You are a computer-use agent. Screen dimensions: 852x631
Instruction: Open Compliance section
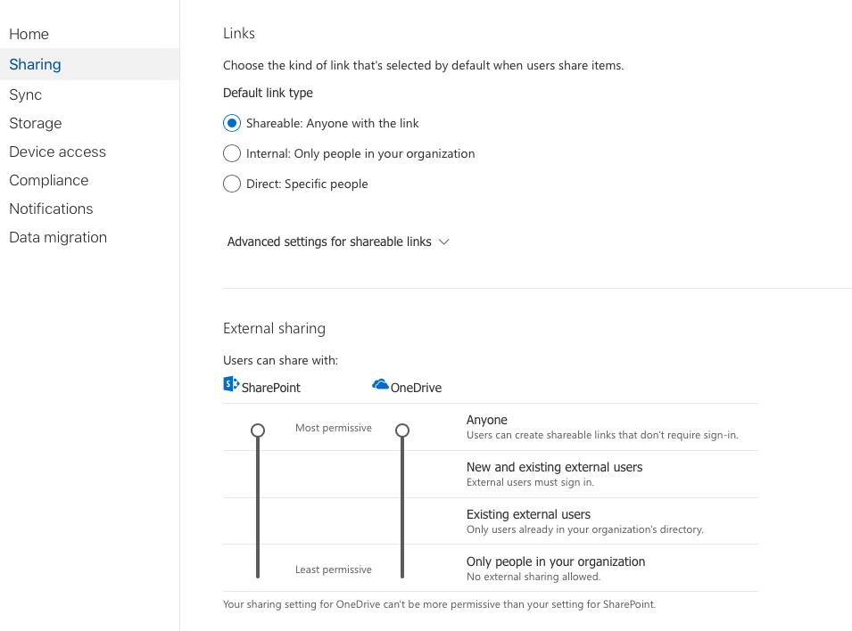pyautogui.click(x=48, y=180)
